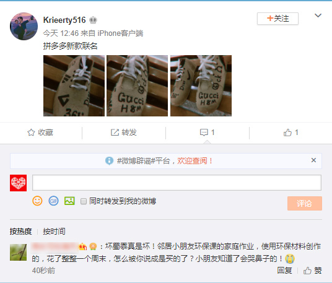Click the repost (转发) share icon
The image size is (332, 283).
click(115, 133)
